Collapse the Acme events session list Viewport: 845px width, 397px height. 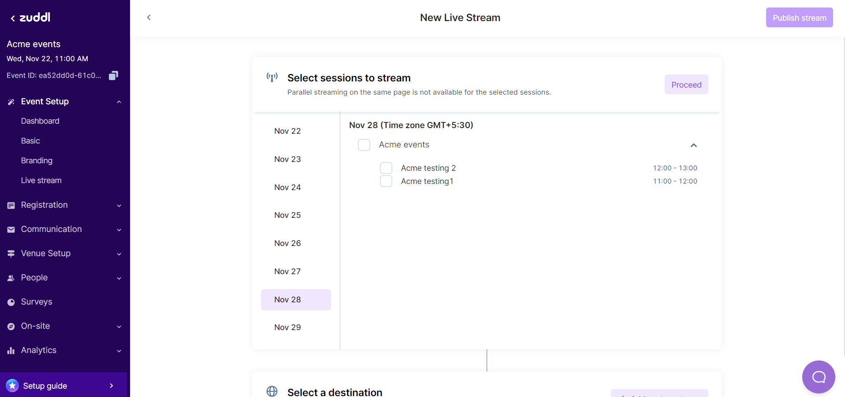coord(693,145)
